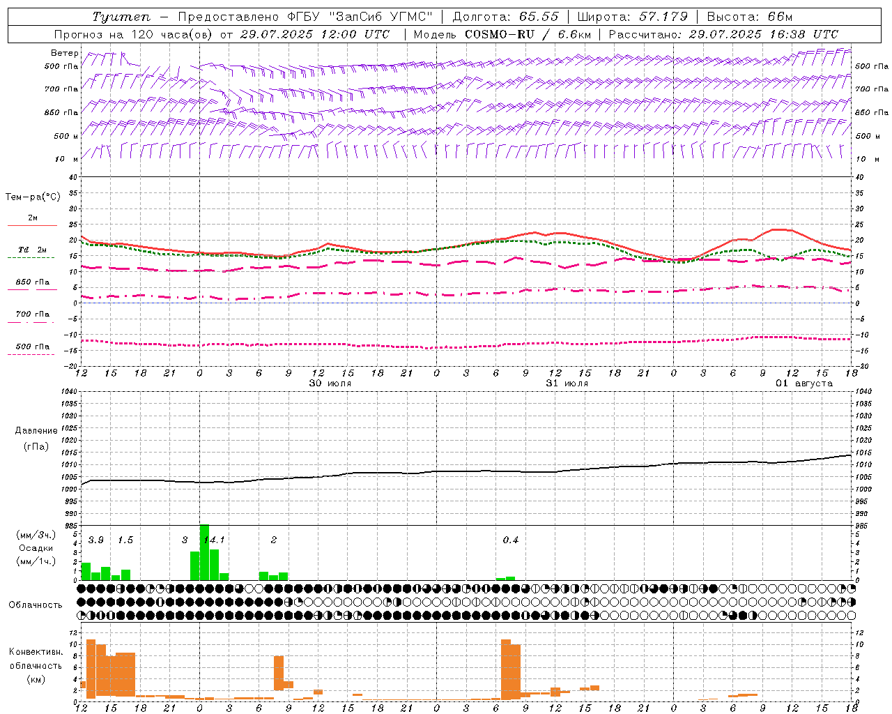Viewport: 892px width, 714px height.
Task: Click the '850 гПа' temperature legend entry
Action: (x=33, y=282)
